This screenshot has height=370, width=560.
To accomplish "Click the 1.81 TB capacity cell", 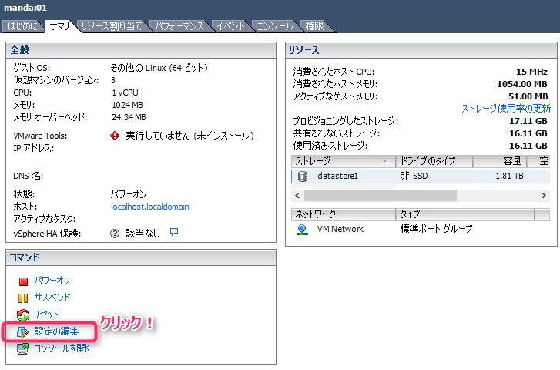I will click(x=509, y=177).
